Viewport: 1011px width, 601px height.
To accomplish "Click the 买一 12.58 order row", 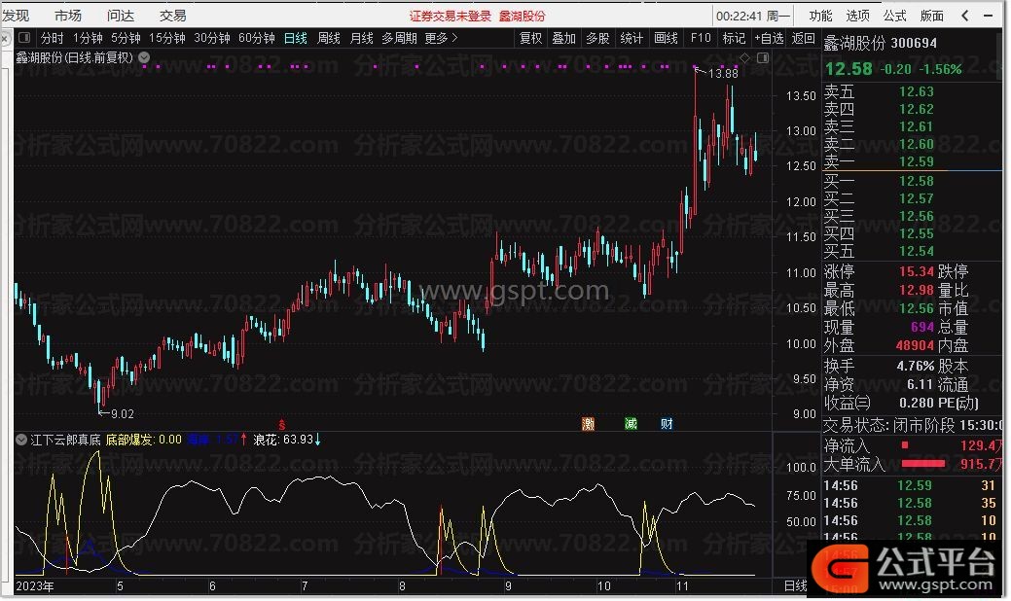I will tap(912, 181).
